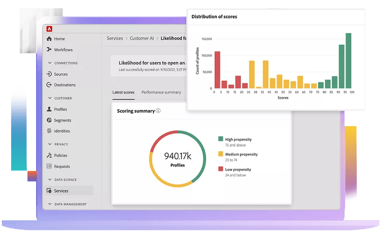Image resolution: width=382 pixels, height=239 pixels.
Task: Click the red Low propensity swatch
Action: click(221, 169)
